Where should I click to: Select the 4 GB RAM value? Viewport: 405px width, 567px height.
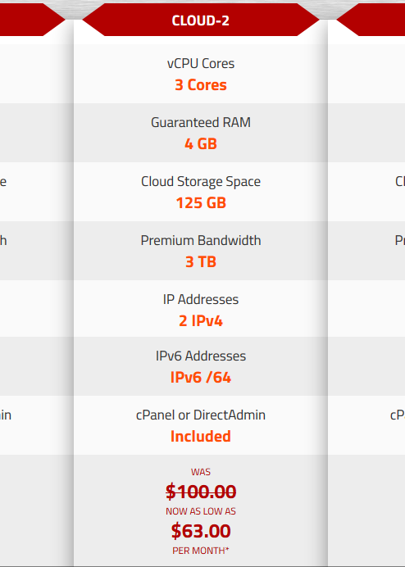point(201,144)
